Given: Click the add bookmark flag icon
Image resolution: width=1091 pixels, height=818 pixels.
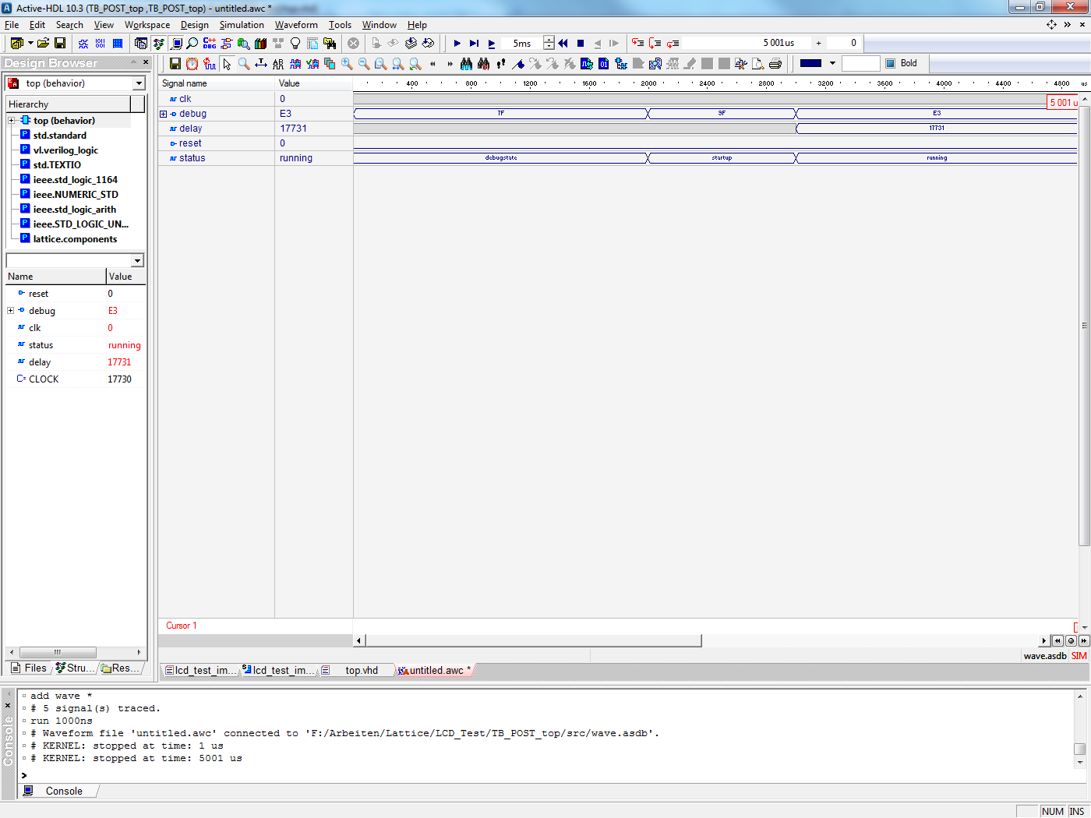Looking at the screenshot, I should click(x=518, y=64).
